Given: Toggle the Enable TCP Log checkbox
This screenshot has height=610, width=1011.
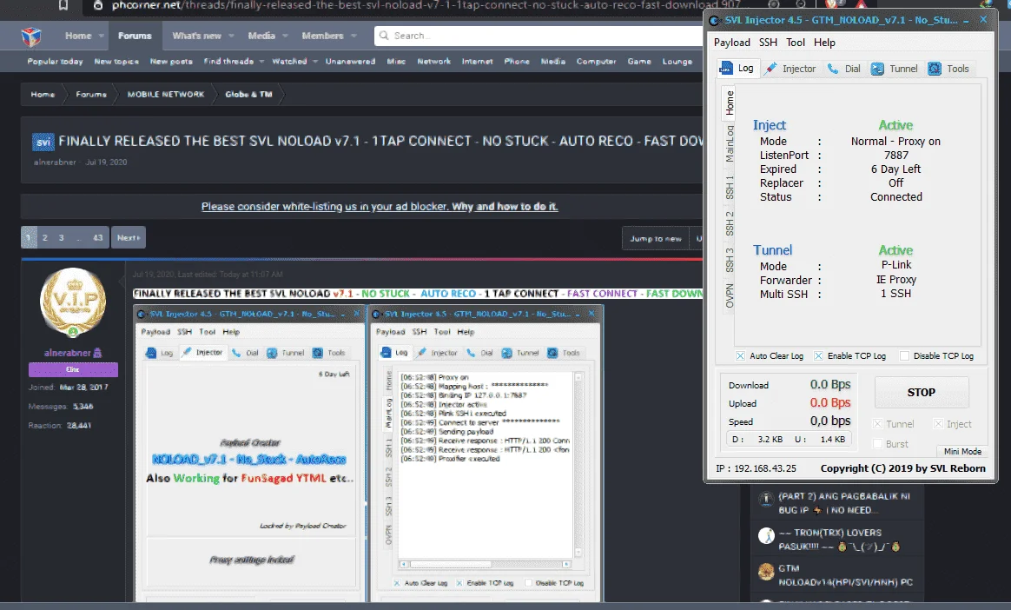Looking at the screenshot, I should click(818, 356).
